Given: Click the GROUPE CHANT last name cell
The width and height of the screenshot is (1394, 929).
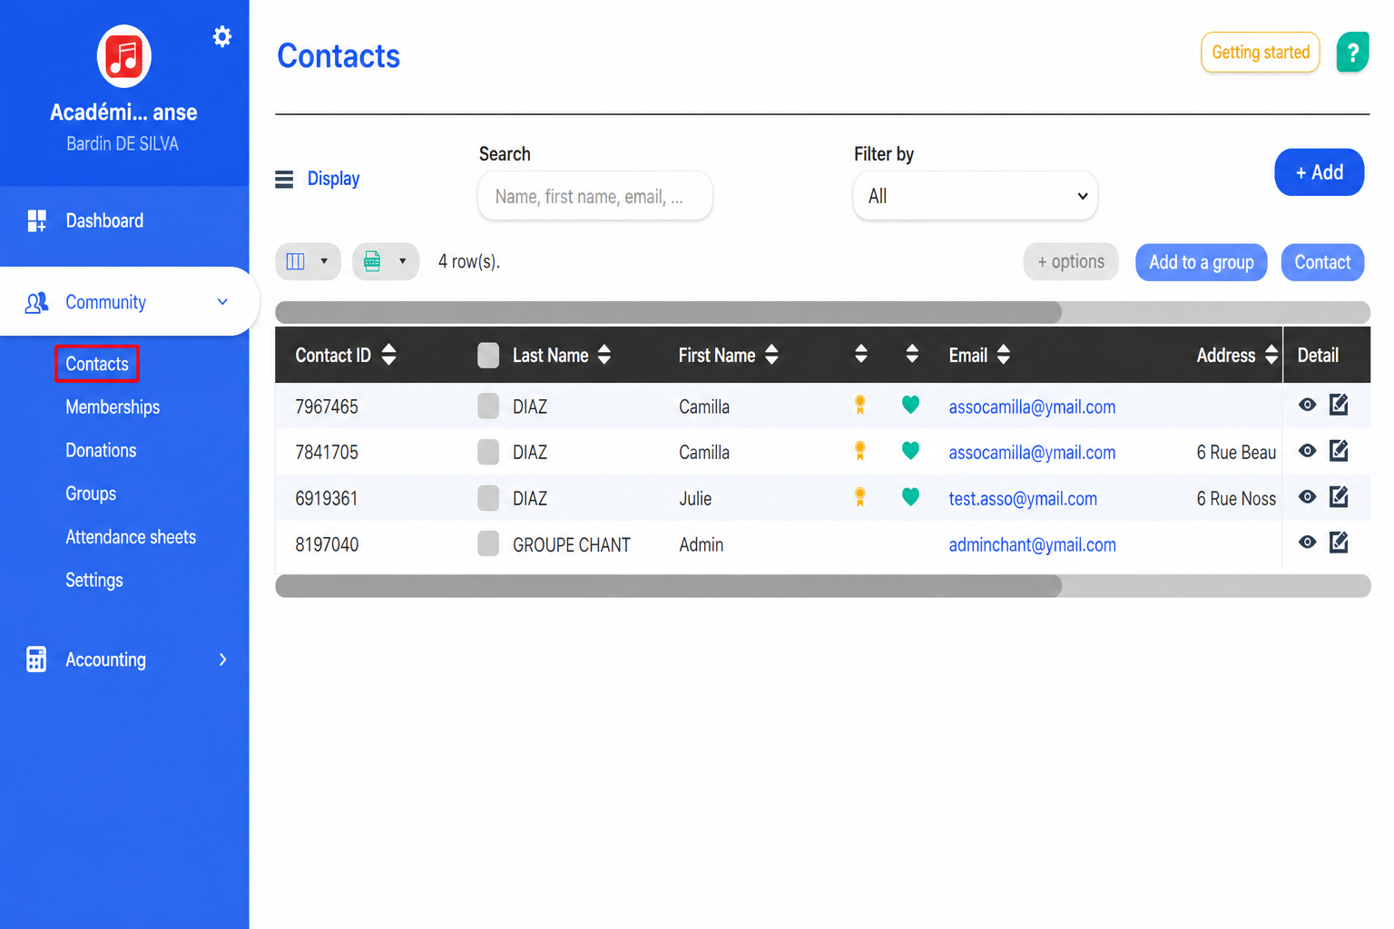Looking at the screenshot, I should click(x=571, y=545).
